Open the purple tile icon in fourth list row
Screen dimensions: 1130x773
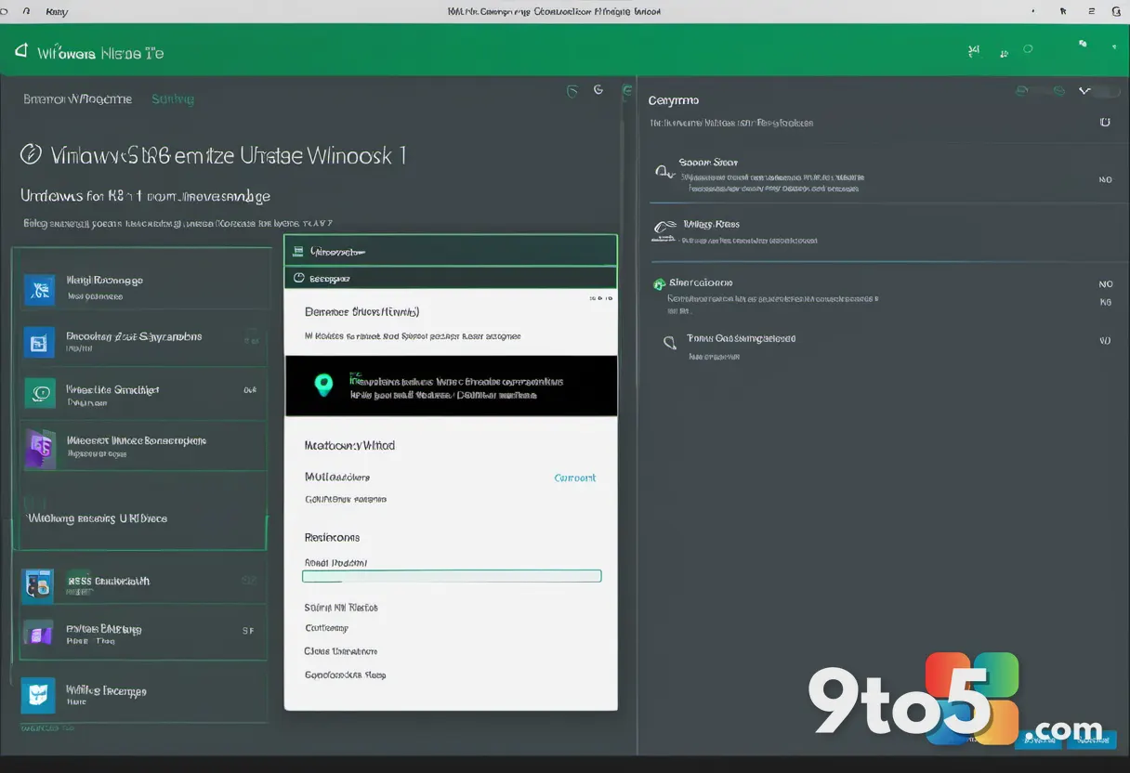pyautogui.click(x=39, y=449)
